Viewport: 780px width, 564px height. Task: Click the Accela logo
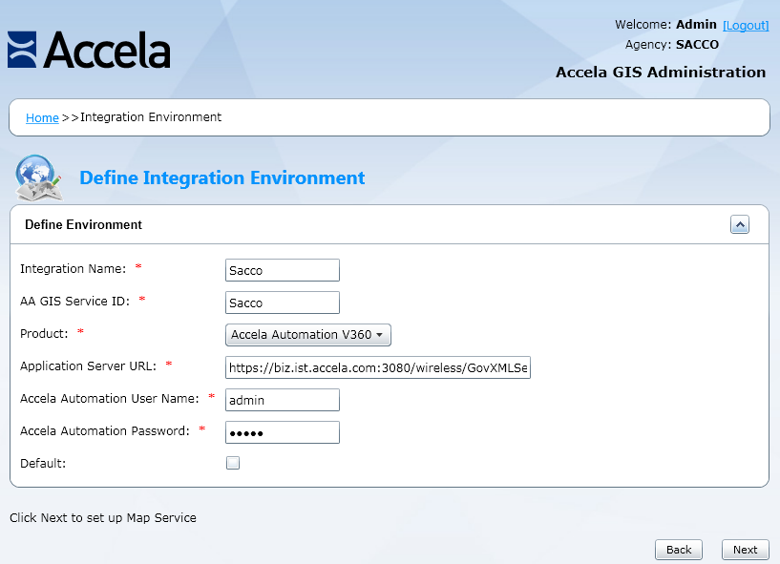[x=89, y=51]
